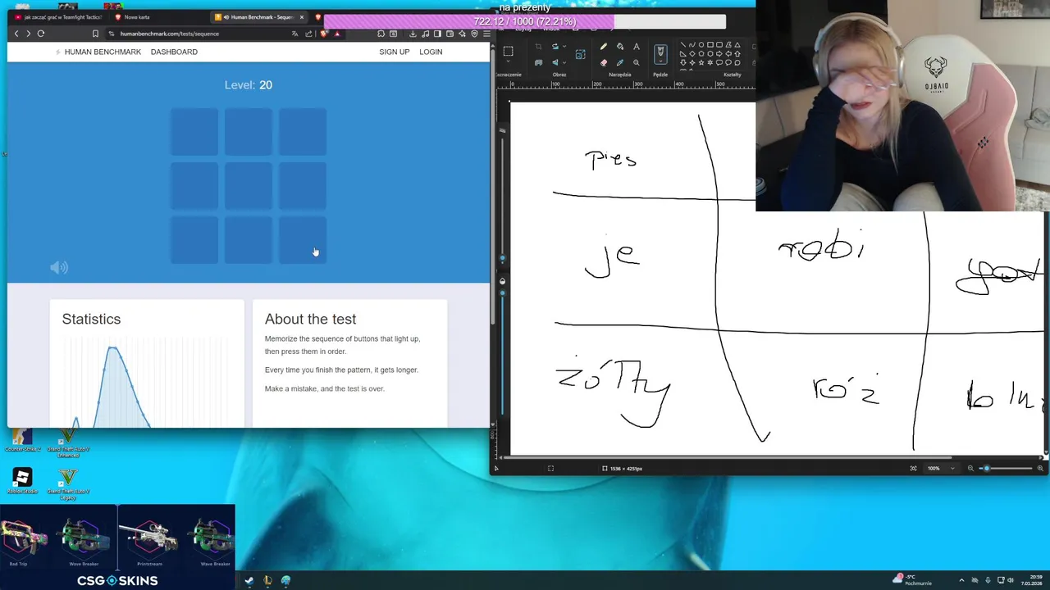Open browser downloads icon
Screen dimensions: 1050x590
413,34
